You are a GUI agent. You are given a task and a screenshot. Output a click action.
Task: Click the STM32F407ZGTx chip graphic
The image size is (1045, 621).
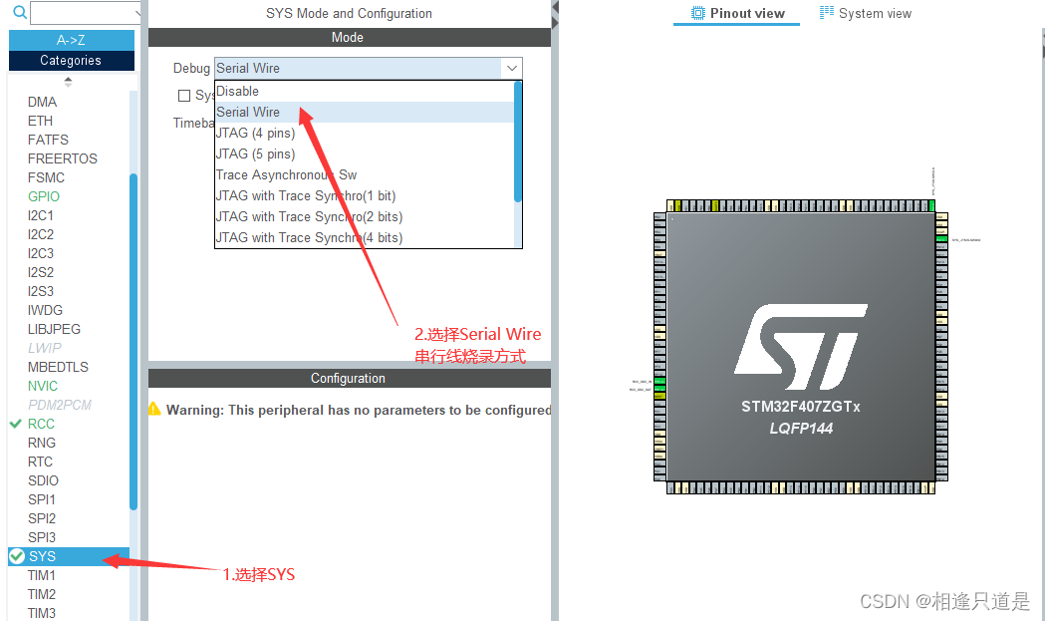click(801, 347)
